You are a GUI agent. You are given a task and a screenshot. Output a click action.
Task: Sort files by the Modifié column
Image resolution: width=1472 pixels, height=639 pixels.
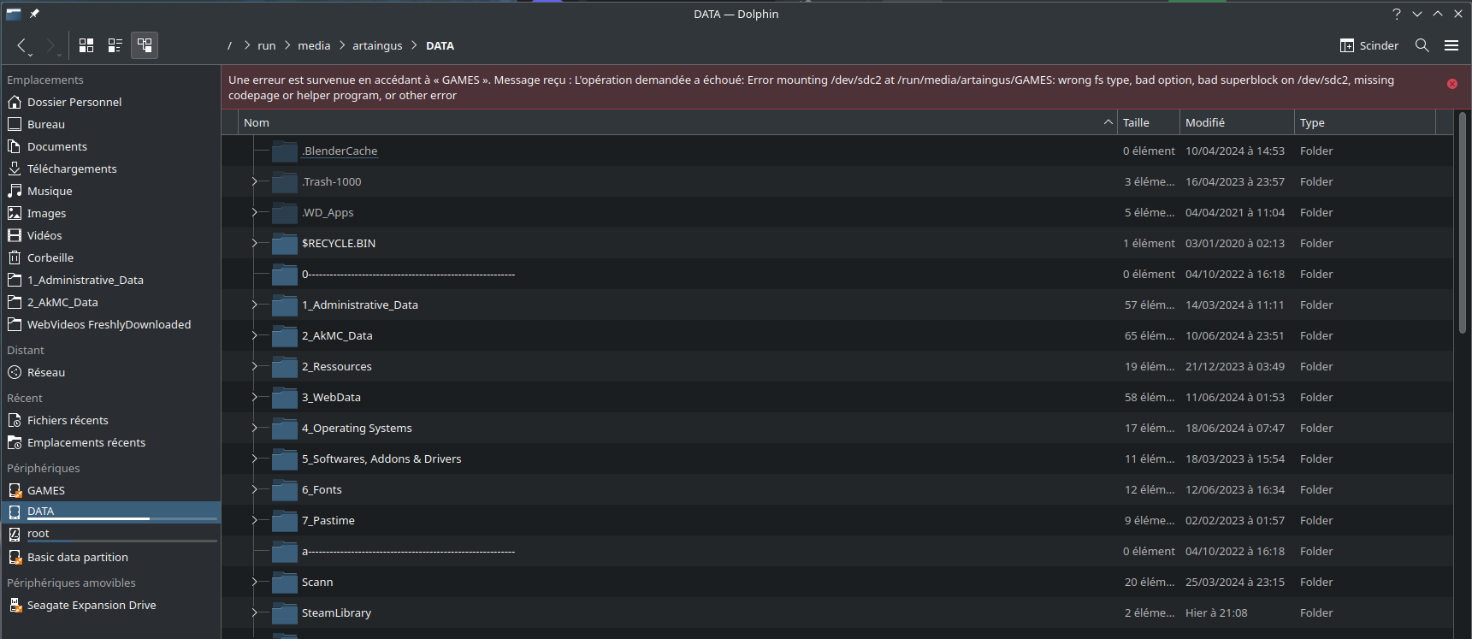click(1235, 122)
